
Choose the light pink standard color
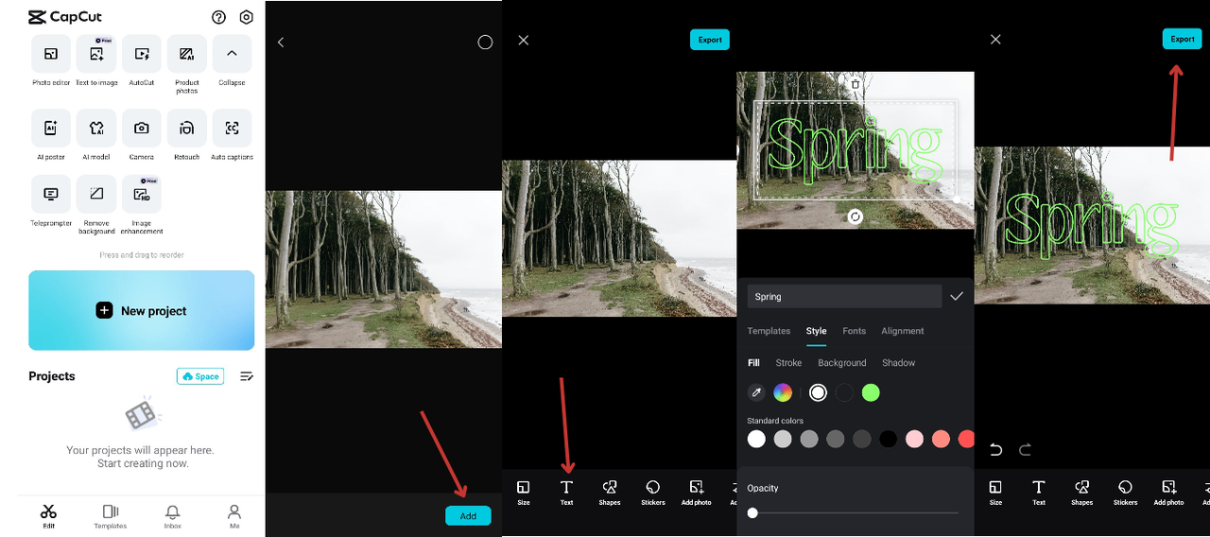click(x=914, y=439)
